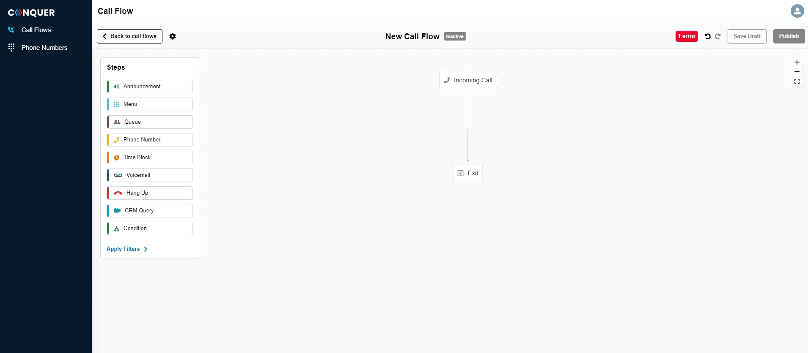Select the Announcement step
Viewport: 808px width, 353px height.
coord(150,87)
